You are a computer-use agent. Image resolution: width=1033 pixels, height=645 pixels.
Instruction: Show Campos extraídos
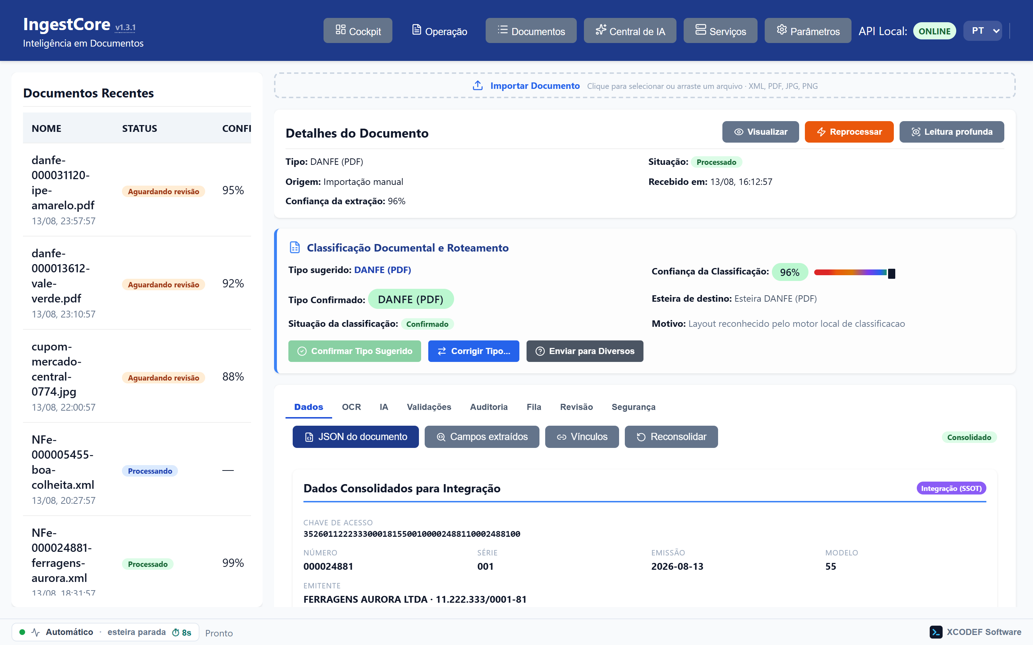pyautogui.click(x=482, y=437)
